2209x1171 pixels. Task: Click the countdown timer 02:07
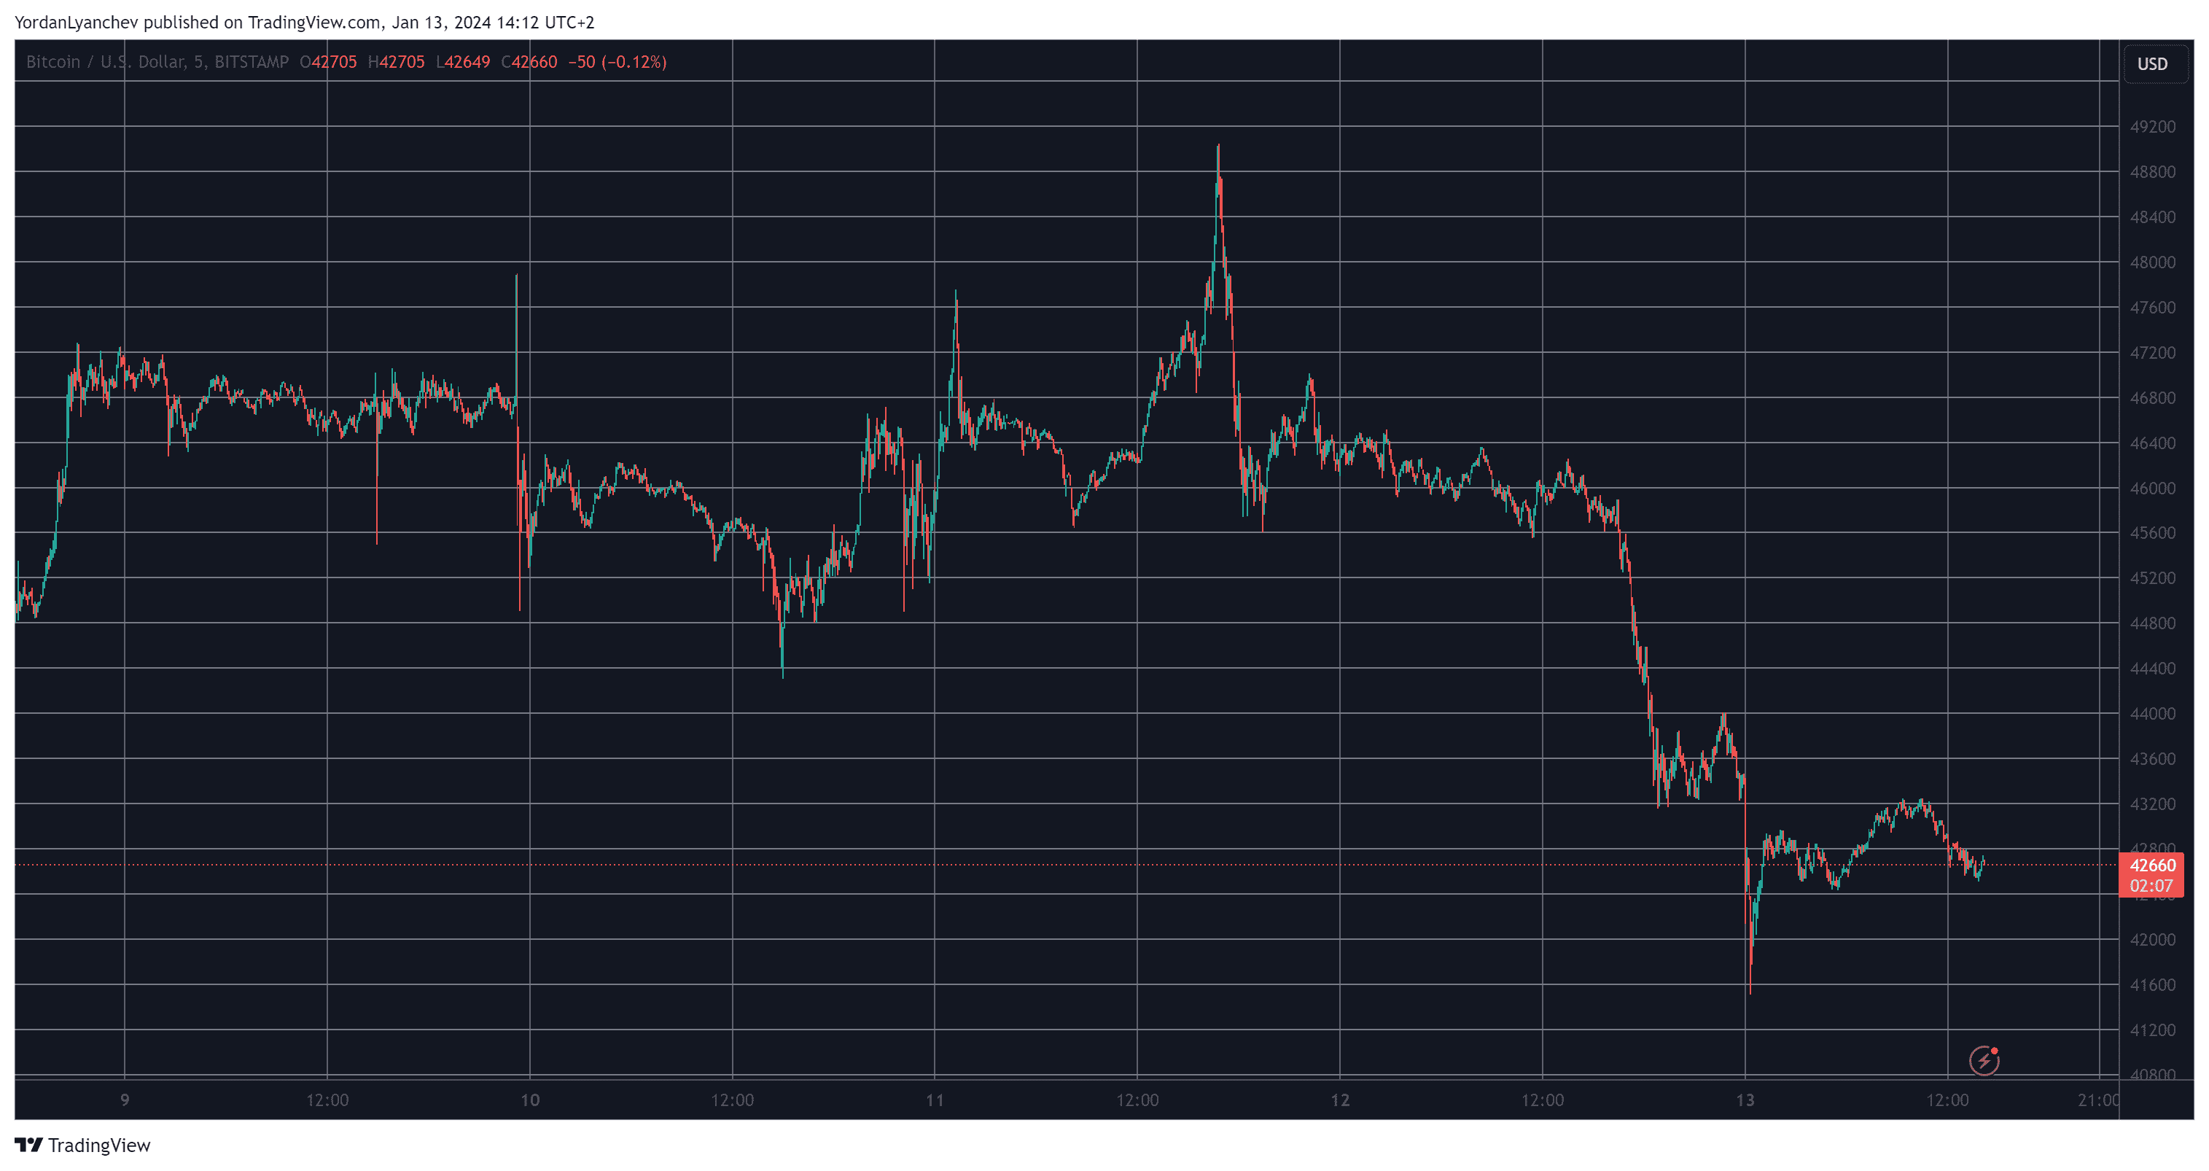point(2152,886)
